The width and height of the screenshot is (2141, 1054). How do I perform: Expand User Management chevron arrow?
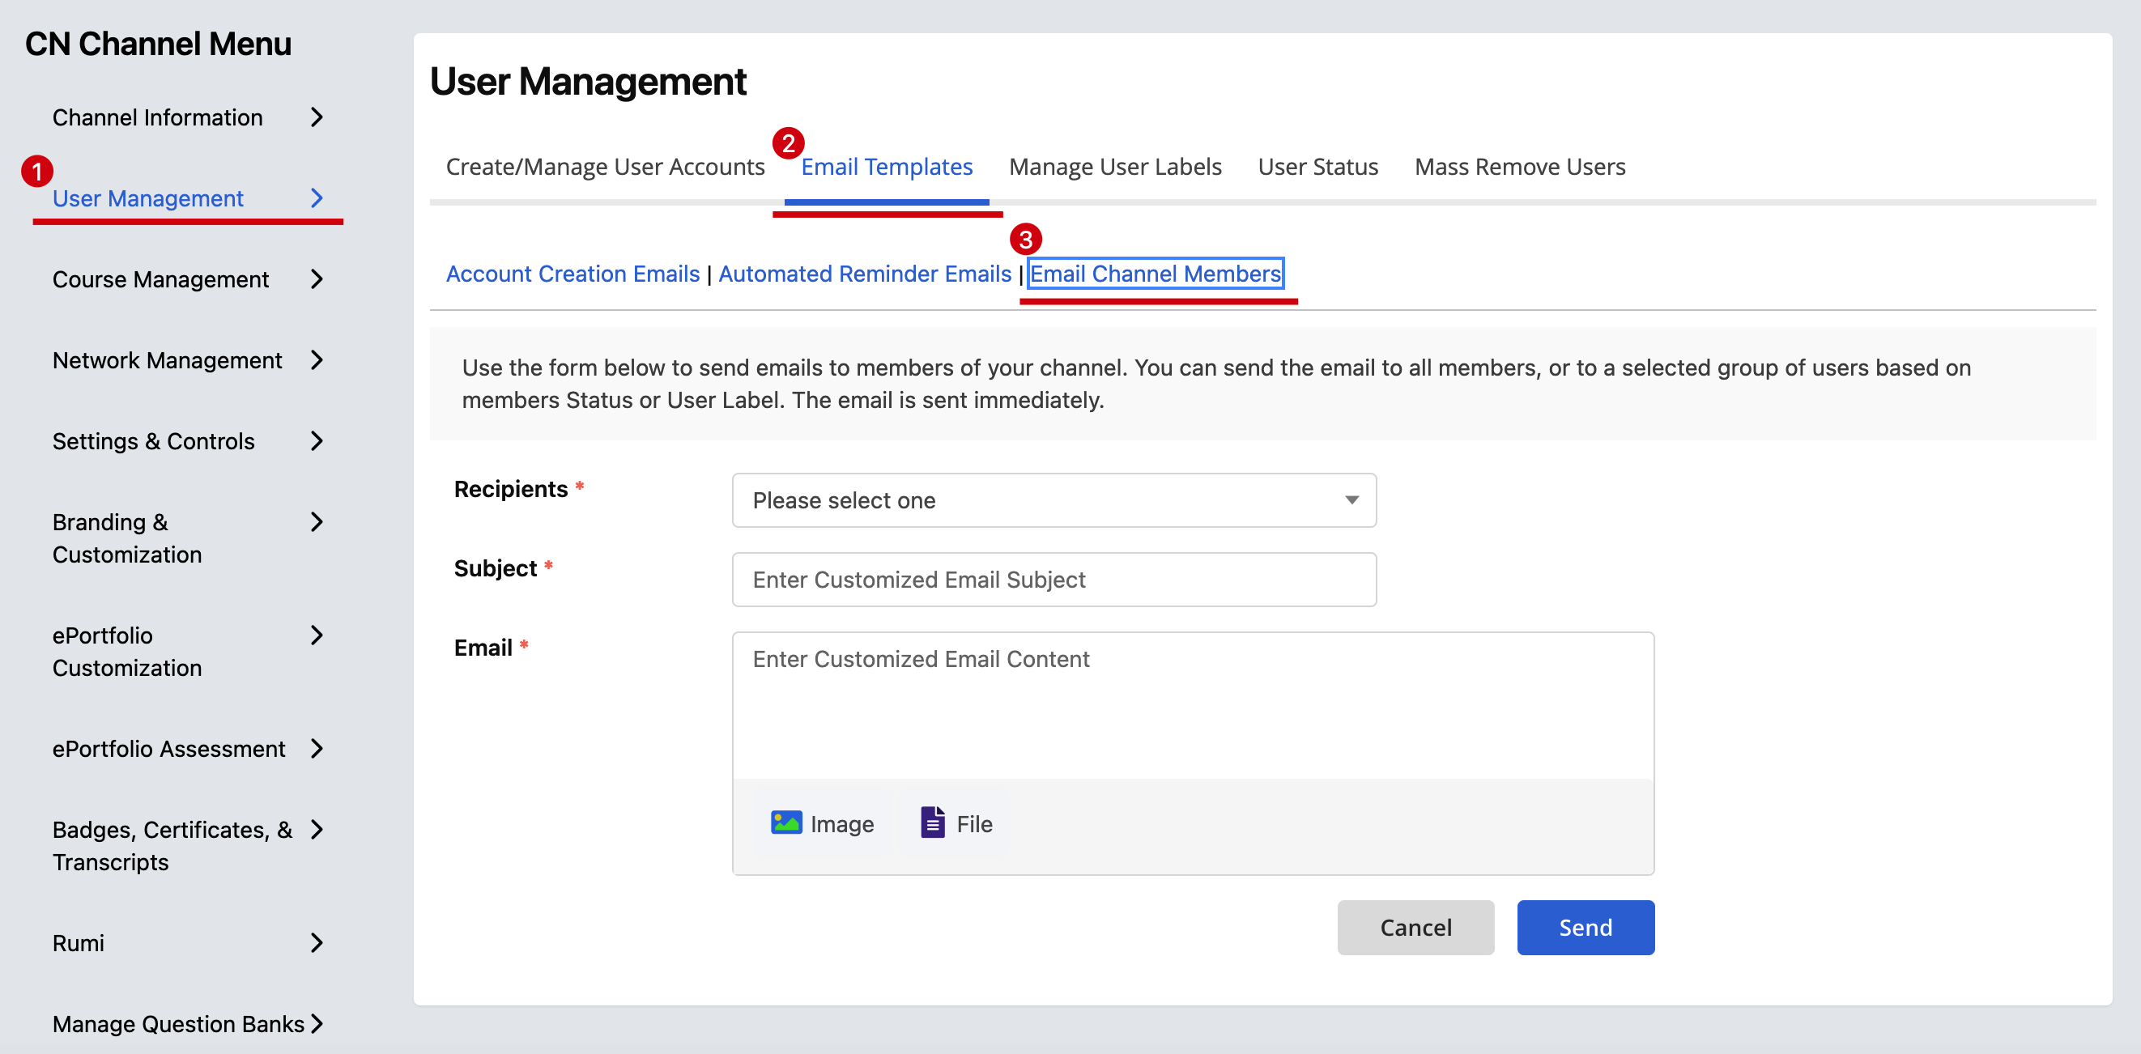point(317,198)
